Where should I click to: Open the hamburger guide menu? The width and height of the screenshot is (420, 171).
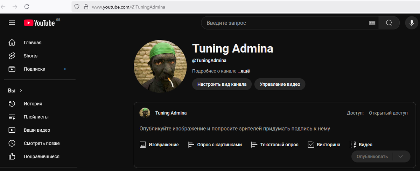(x=12, y=23)
